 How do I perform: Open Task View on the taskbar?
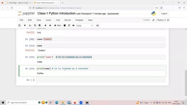pyautogui.click(x=51, y=102)
